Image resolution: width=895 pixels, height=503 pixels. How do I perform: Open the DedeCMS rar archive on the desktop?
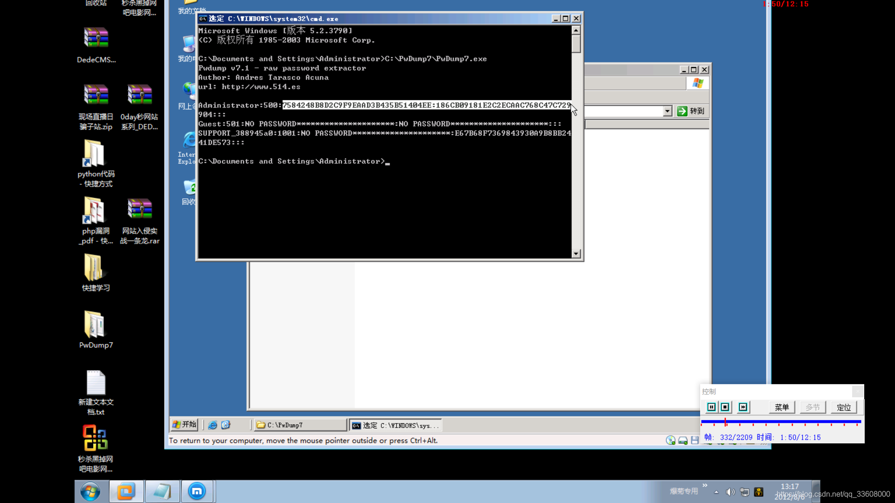pos(96,45)
